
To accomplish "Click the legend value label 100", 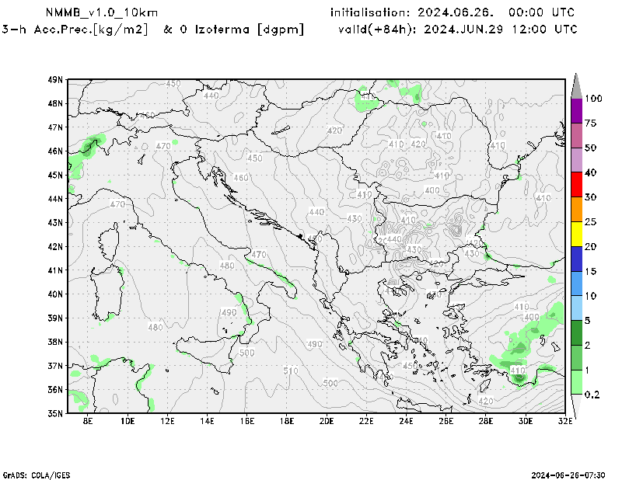I will [594, 99].
